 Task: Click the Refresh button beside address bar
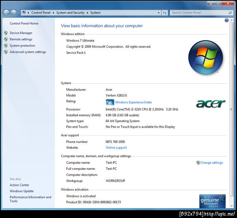click(x=165, y=13)
